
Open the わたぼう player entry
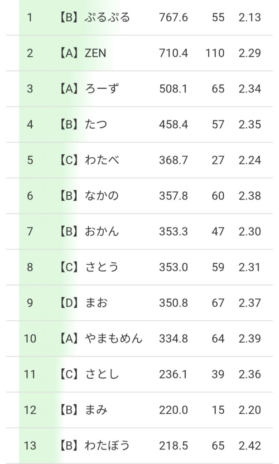coord(108,445)
